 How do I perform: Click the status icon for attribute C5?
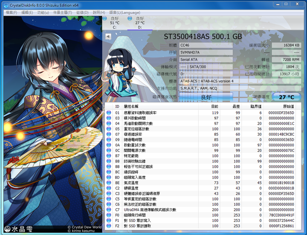(109, 199)
